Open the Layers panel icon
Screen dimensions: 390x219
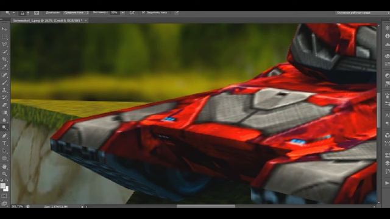coord(387,163)
